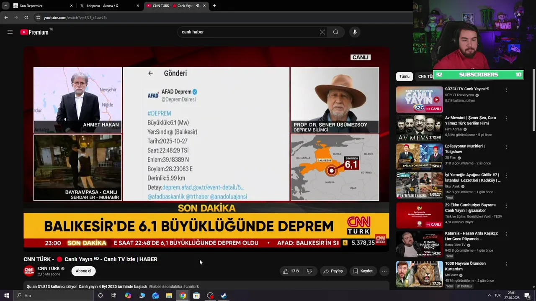Close the Son Depremler tab
This screenshot has width=536, height=301.
71,6
